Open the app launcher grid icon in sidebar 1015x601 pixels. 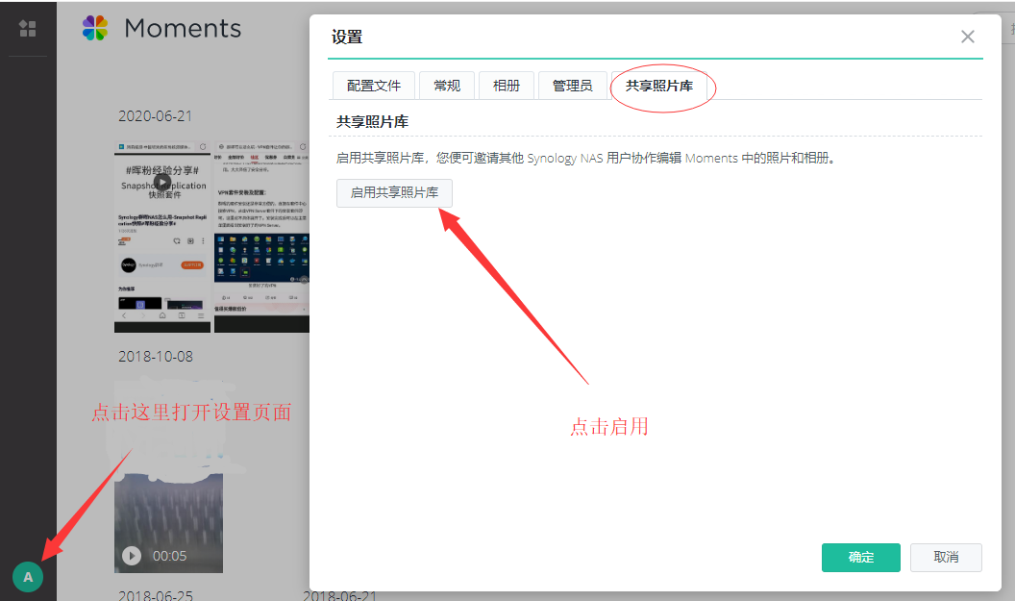pos(26,29)
